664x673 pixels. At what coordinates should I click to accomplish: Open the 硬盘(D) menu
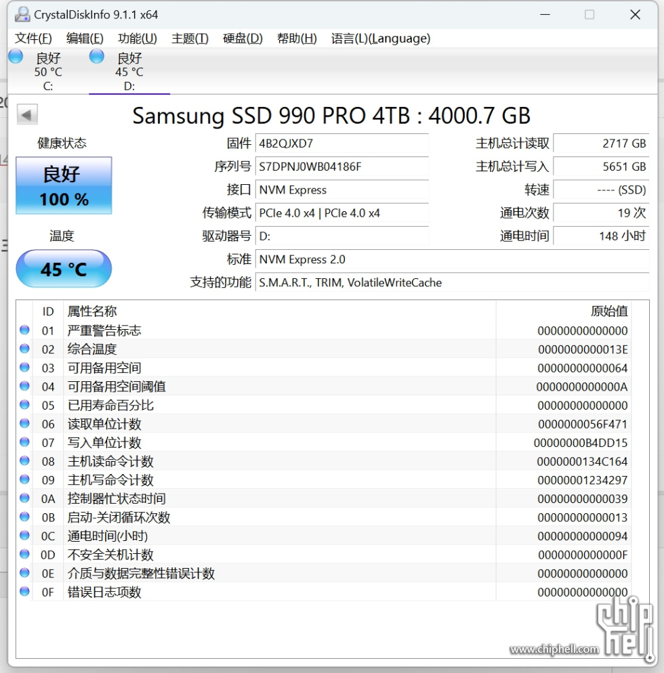click(x=243, y=39)
